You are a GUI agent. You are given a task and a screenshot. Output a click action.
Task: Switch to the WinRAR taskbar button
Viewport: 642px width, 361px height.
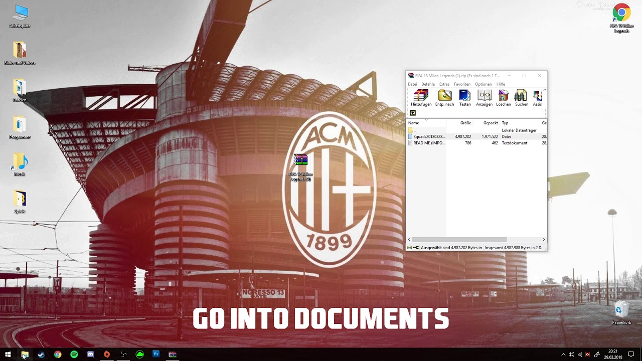pyautogui.click(x=173, y=354)
